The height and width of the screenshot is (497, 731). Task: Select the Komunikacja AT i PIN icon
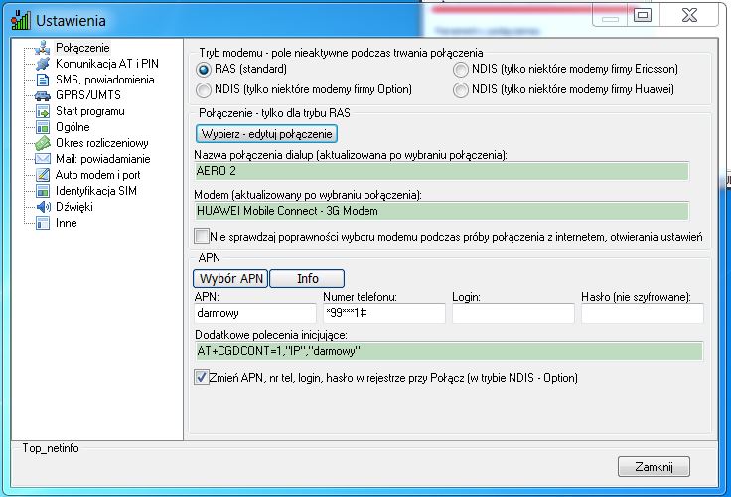click(43, 64)
